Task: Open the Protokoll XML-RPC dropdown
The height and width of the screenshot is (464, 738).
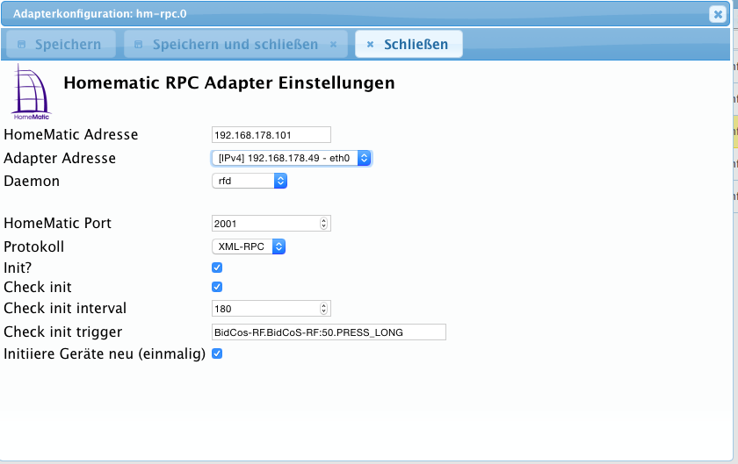Action: click(249, 246)
